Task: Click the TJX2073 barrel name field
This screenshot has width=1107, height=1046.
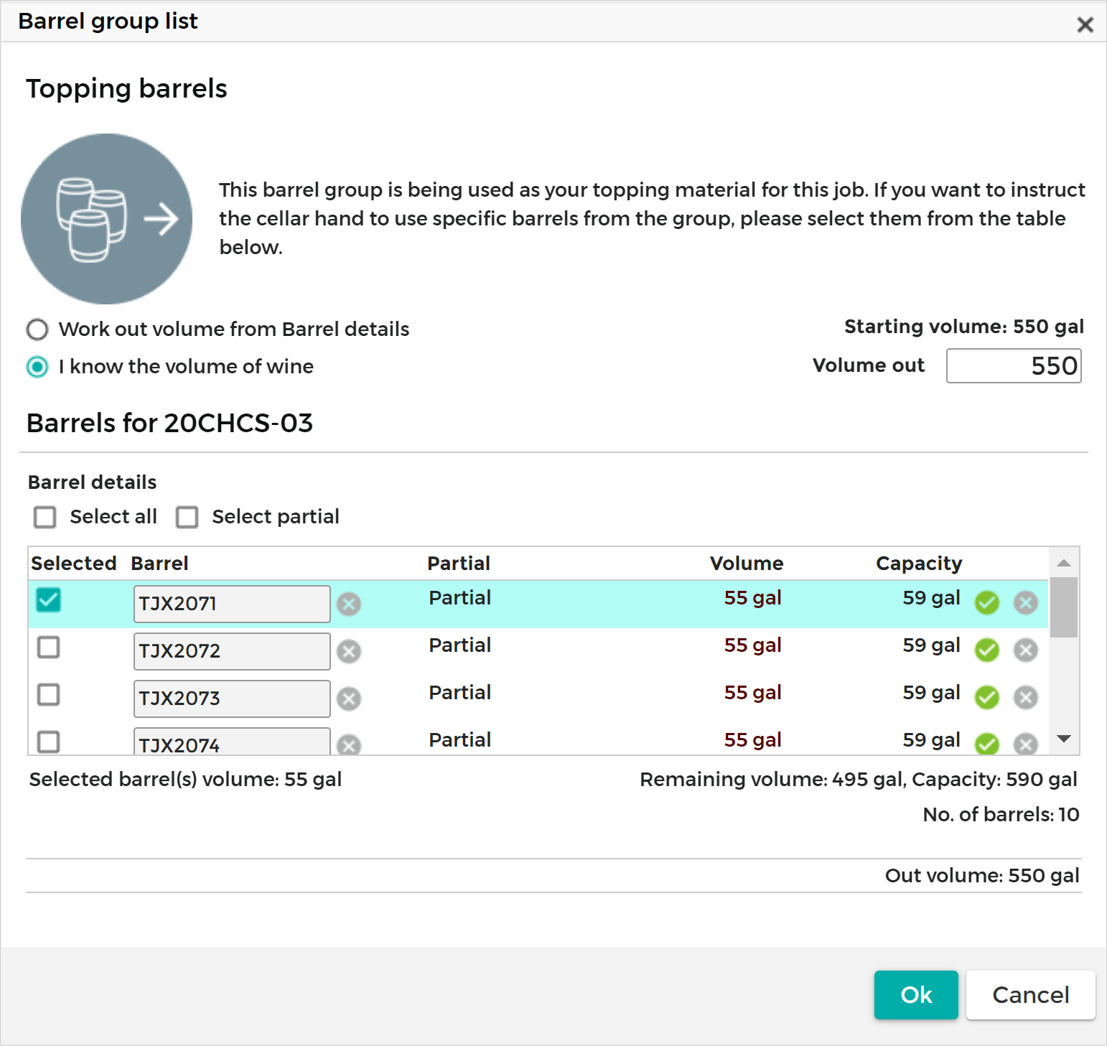Action: (232, 699)
